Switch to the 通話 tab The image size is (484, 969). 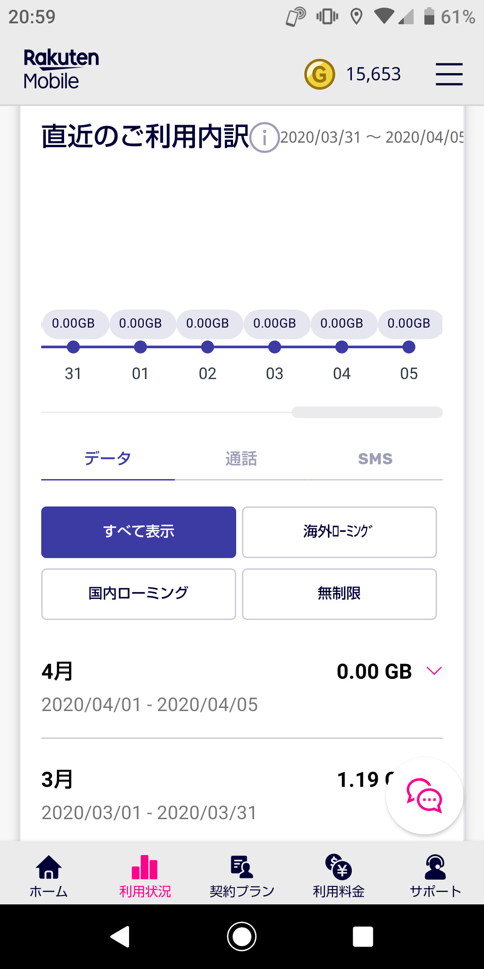[241, 459]
